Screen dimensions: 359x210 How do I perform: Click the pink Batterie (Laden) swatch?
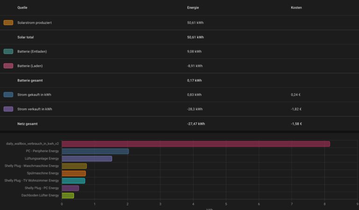(x=8, y=66)
